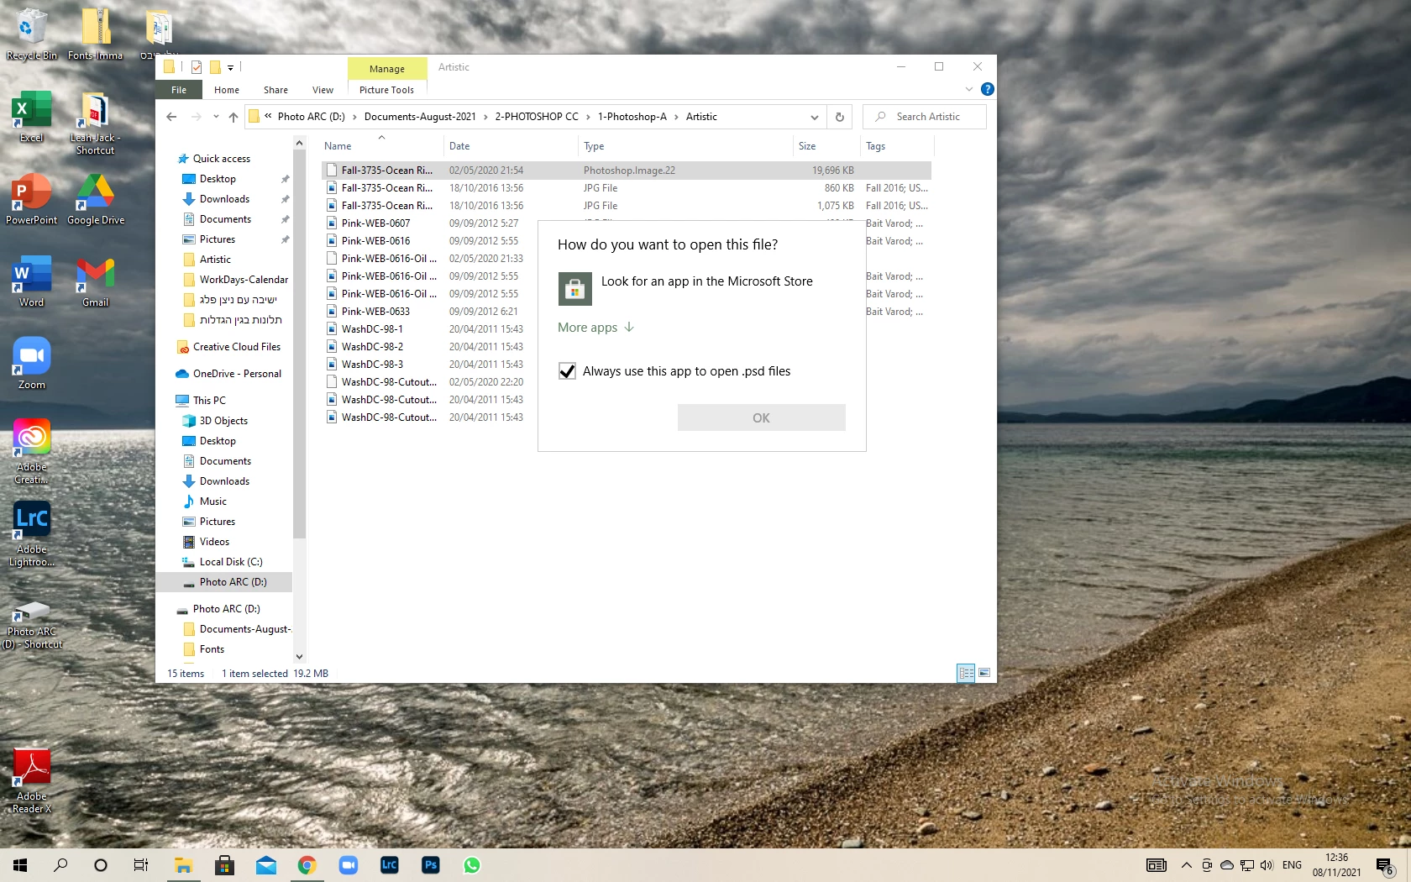The height and width of the screenshot is (882, 1411).
Task: Select the Google Drive desktop icon
Action: (96, 199)
